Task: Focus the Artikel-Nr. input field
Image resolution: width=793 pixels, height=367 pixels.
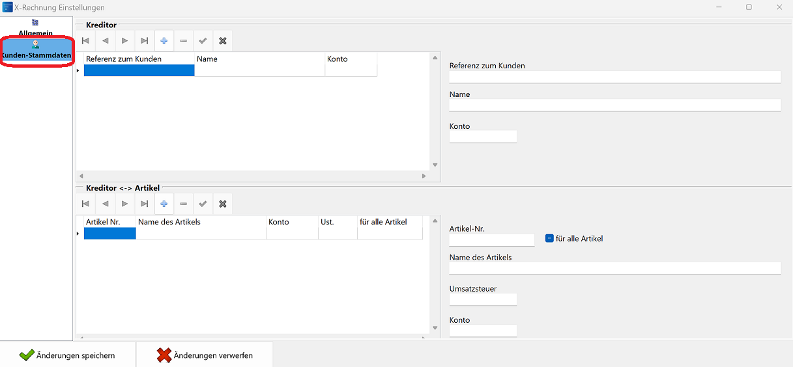Action: pyautogui.click(x=491, y=240)
